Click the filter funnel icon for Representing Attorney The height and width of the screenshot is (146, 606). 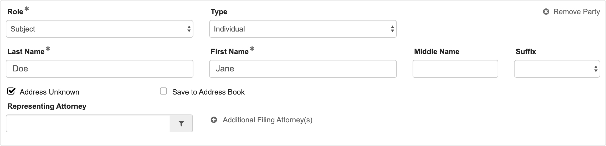click(181, 123)
